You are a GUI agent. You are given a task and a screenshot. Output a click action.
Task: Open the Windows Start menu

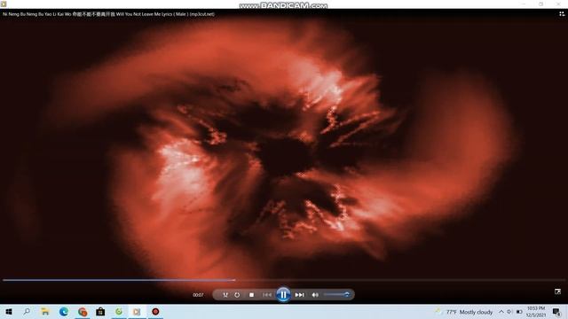[9, 312]
